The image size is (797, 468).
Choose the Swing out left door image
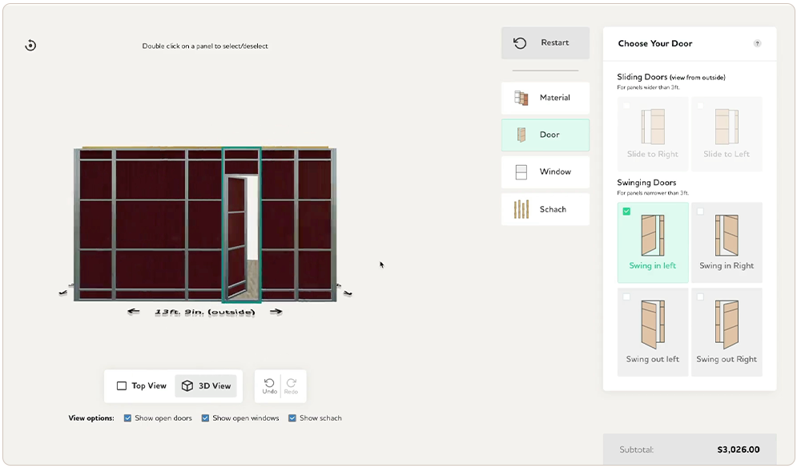653,324
